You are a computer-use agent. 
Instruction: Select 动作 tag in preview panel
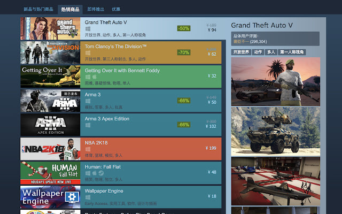click(258, 52)
